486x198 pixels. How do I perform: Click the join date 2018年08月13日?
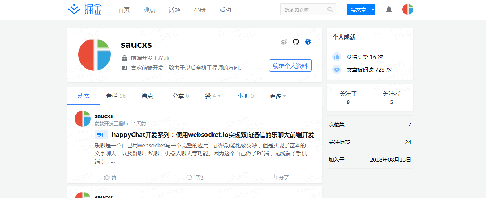coord(391,160)
